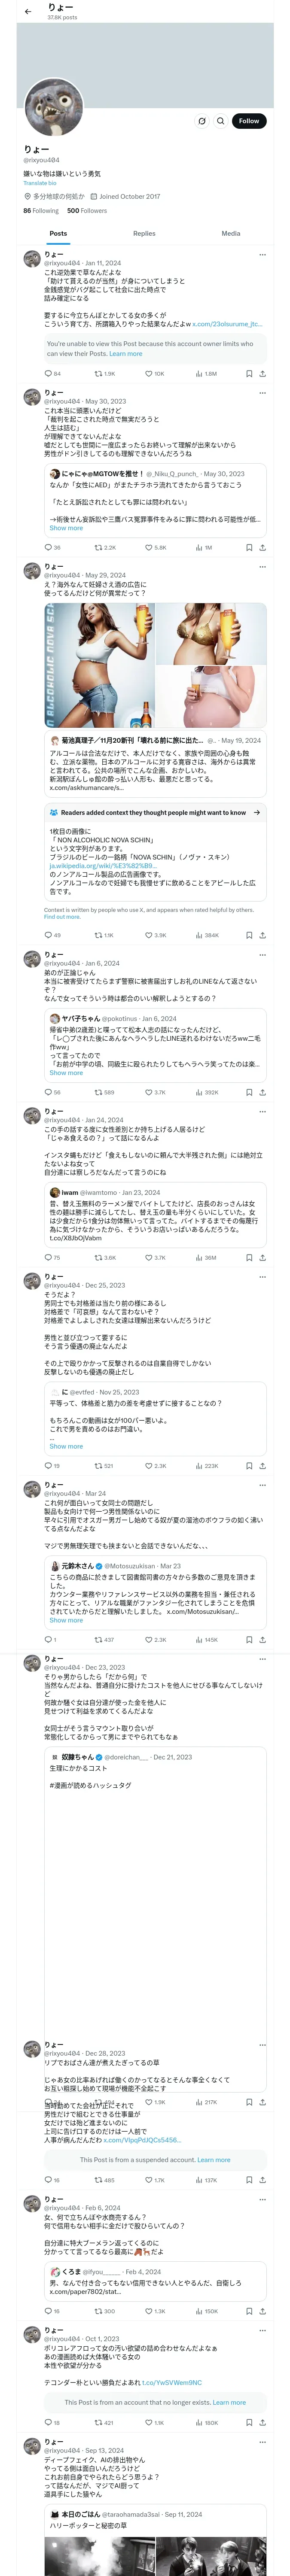The height and width of the screenshot is (2576, 290).
Task: Share the May 29, 2024 post
Action: pos(262,935)
